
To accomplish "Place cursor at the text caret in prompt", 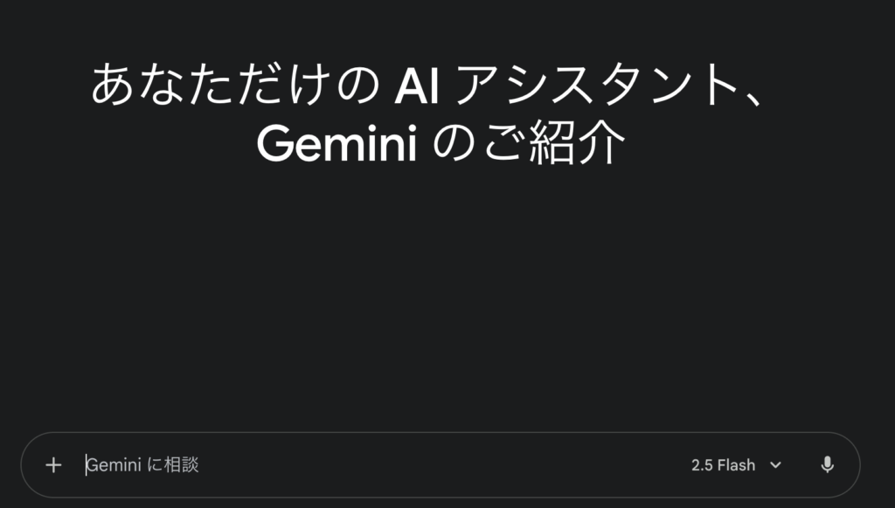I will pos(87,465).
